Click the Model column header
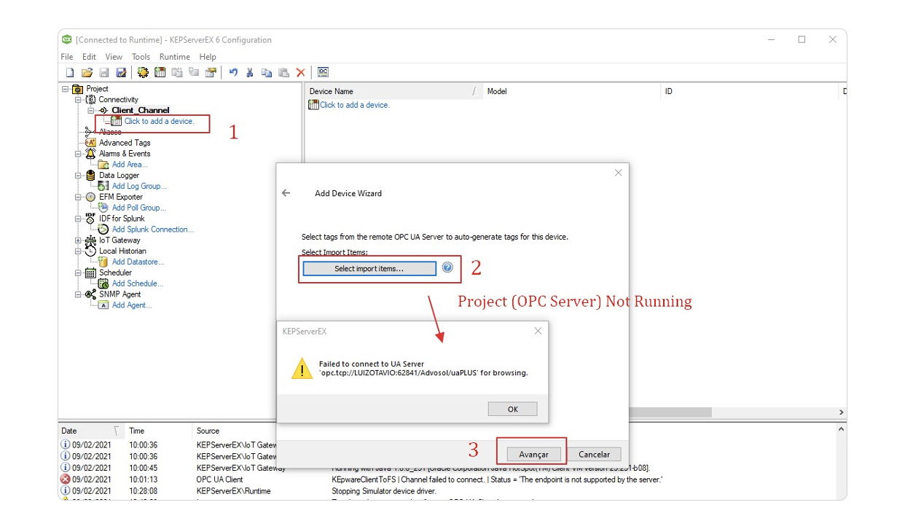 coord(571,91)
